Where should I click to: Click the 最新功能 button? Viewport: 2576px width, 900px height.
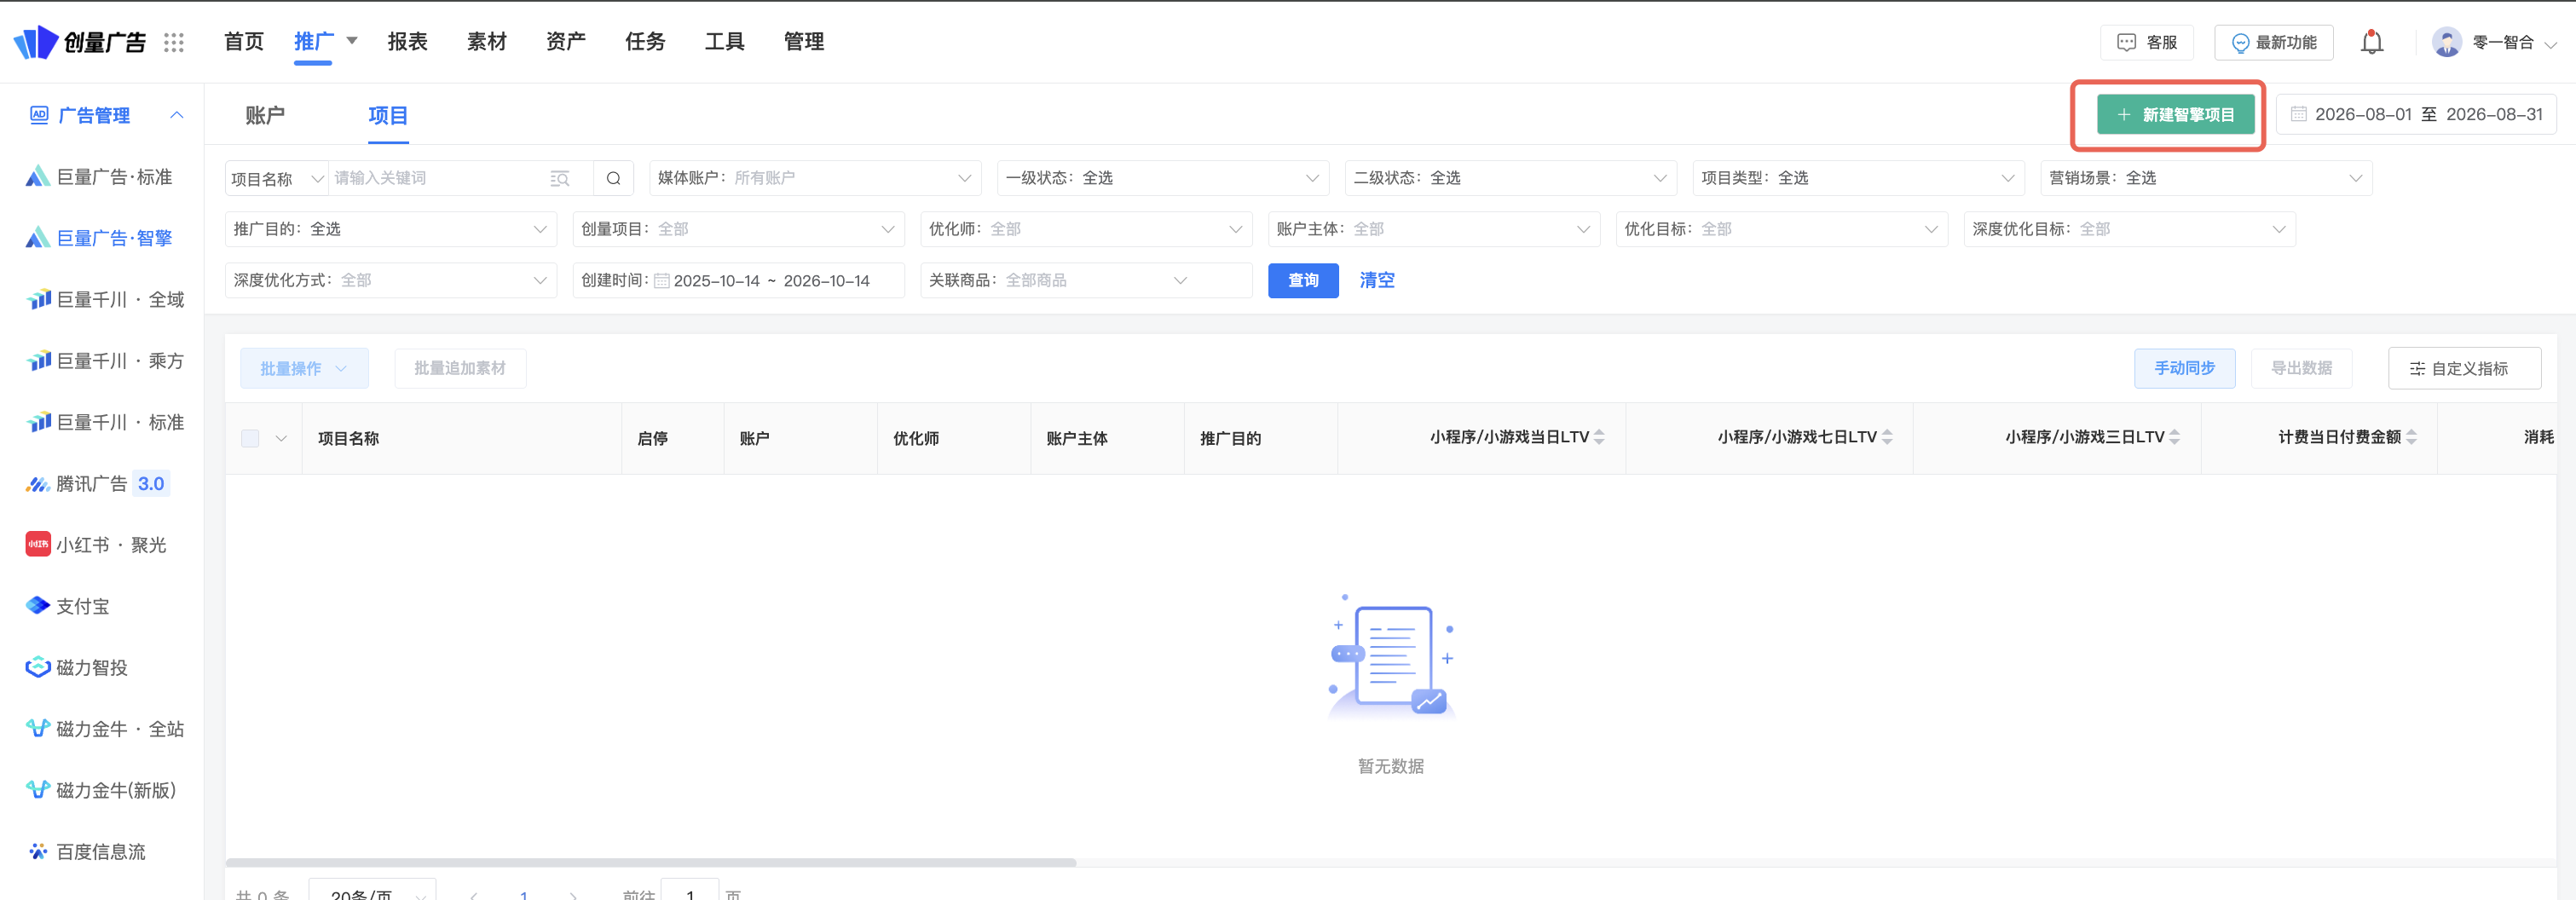tap(2273, 42)
